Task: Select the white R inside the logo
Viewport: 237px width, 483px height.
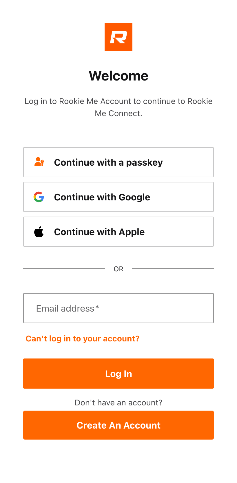Action: [118, 37]
